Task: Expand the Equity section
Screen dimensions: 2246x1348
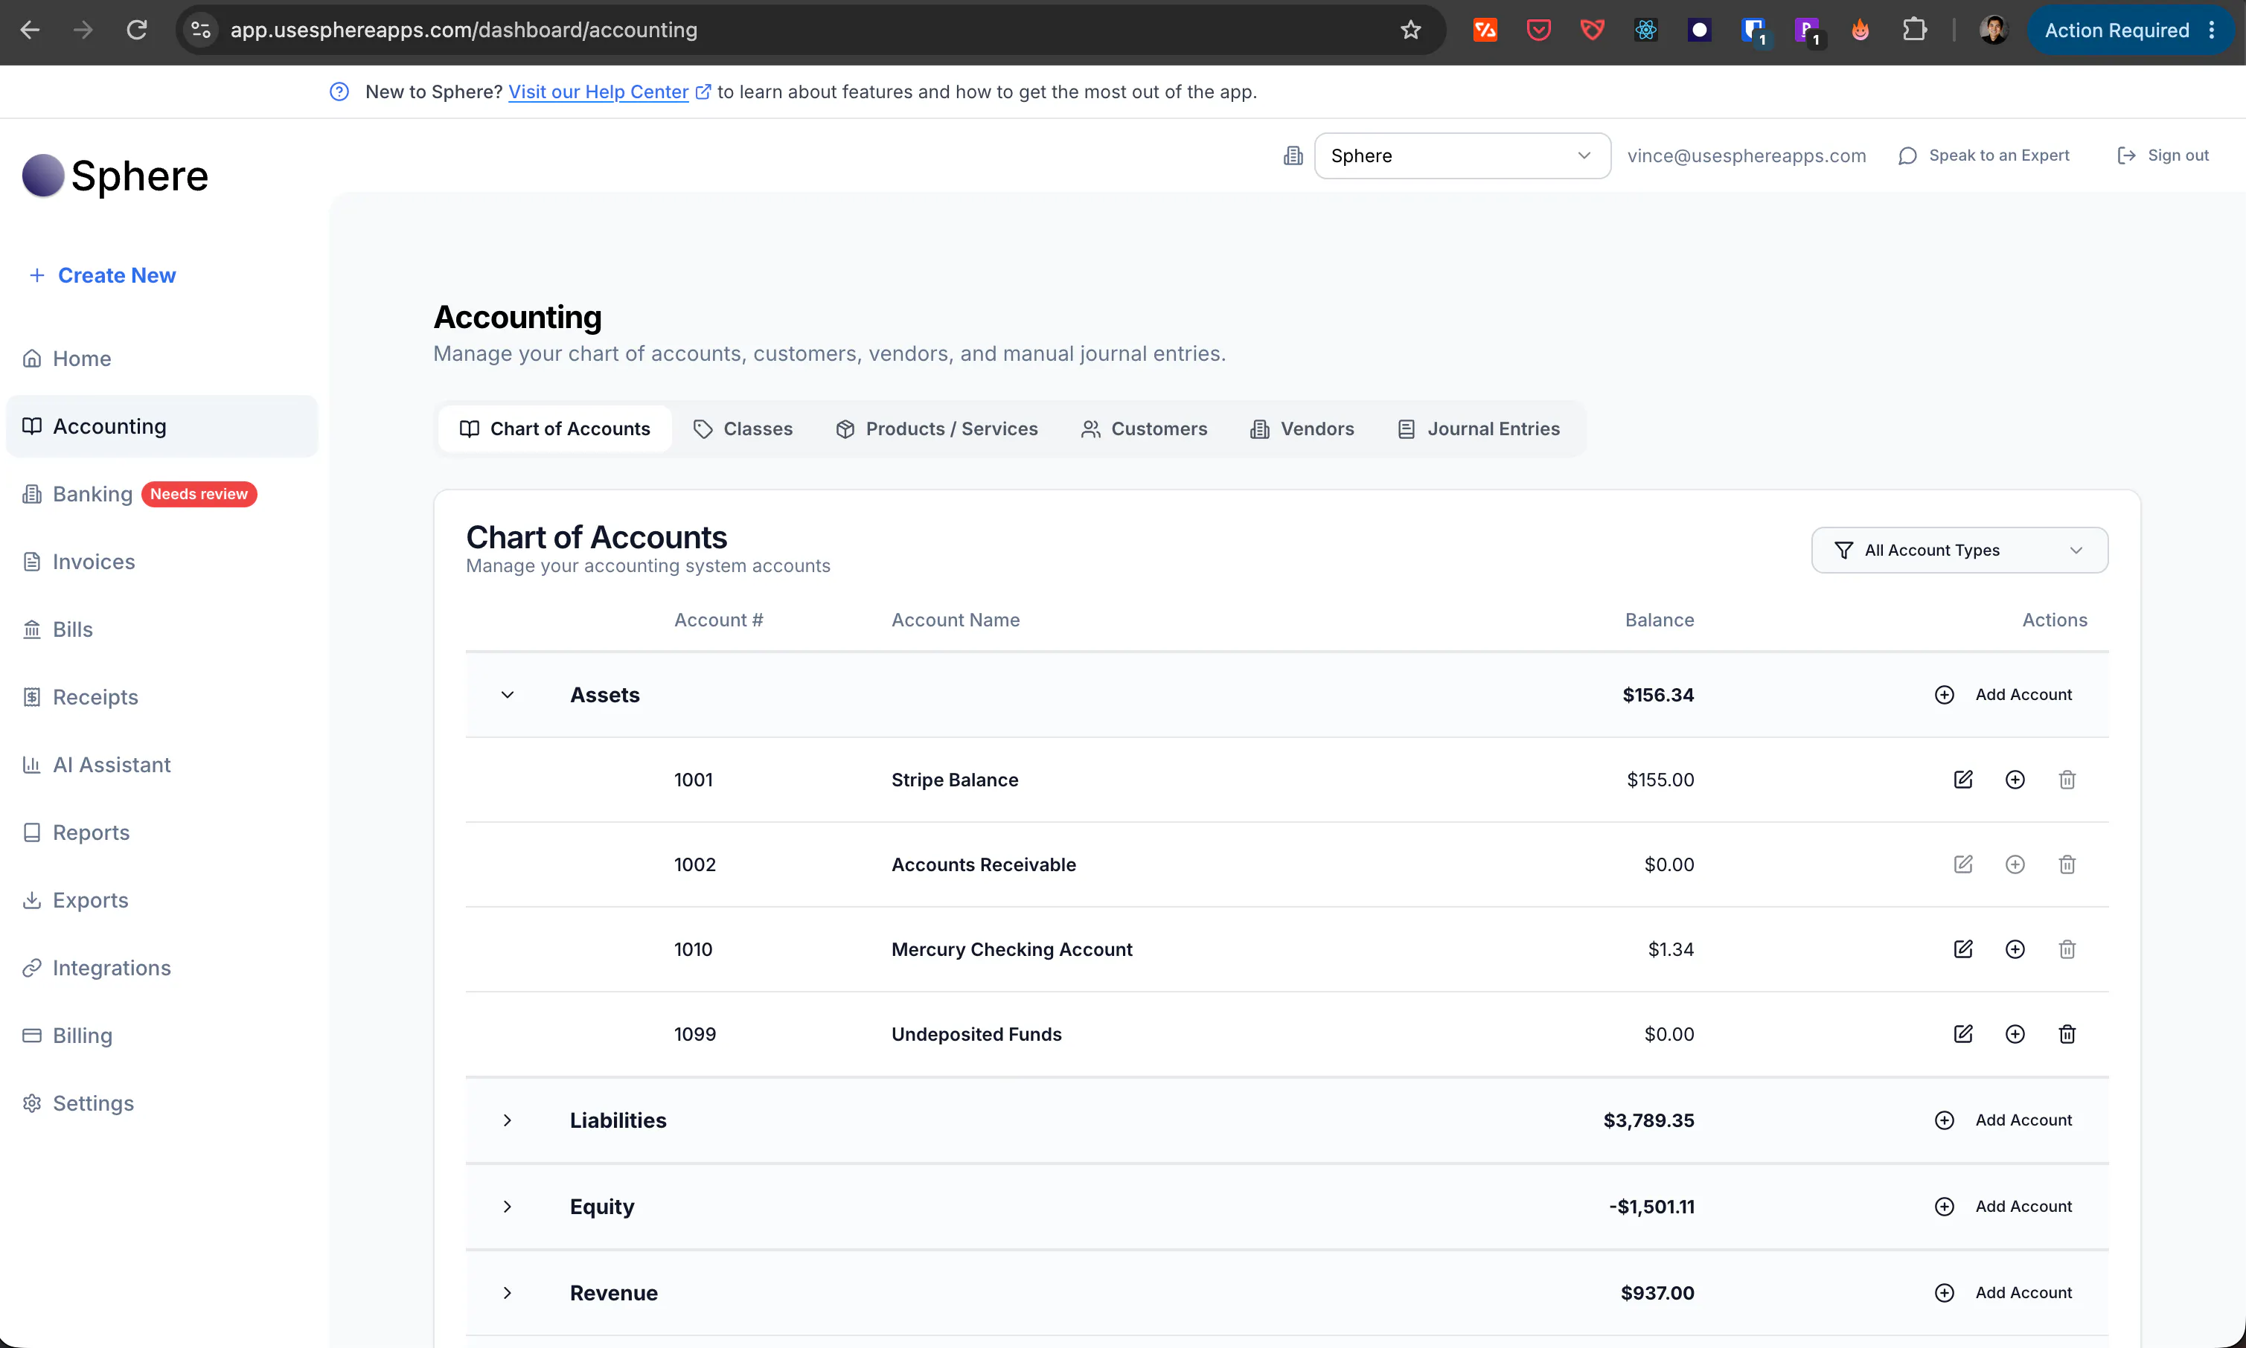Action: [507, 1207]
